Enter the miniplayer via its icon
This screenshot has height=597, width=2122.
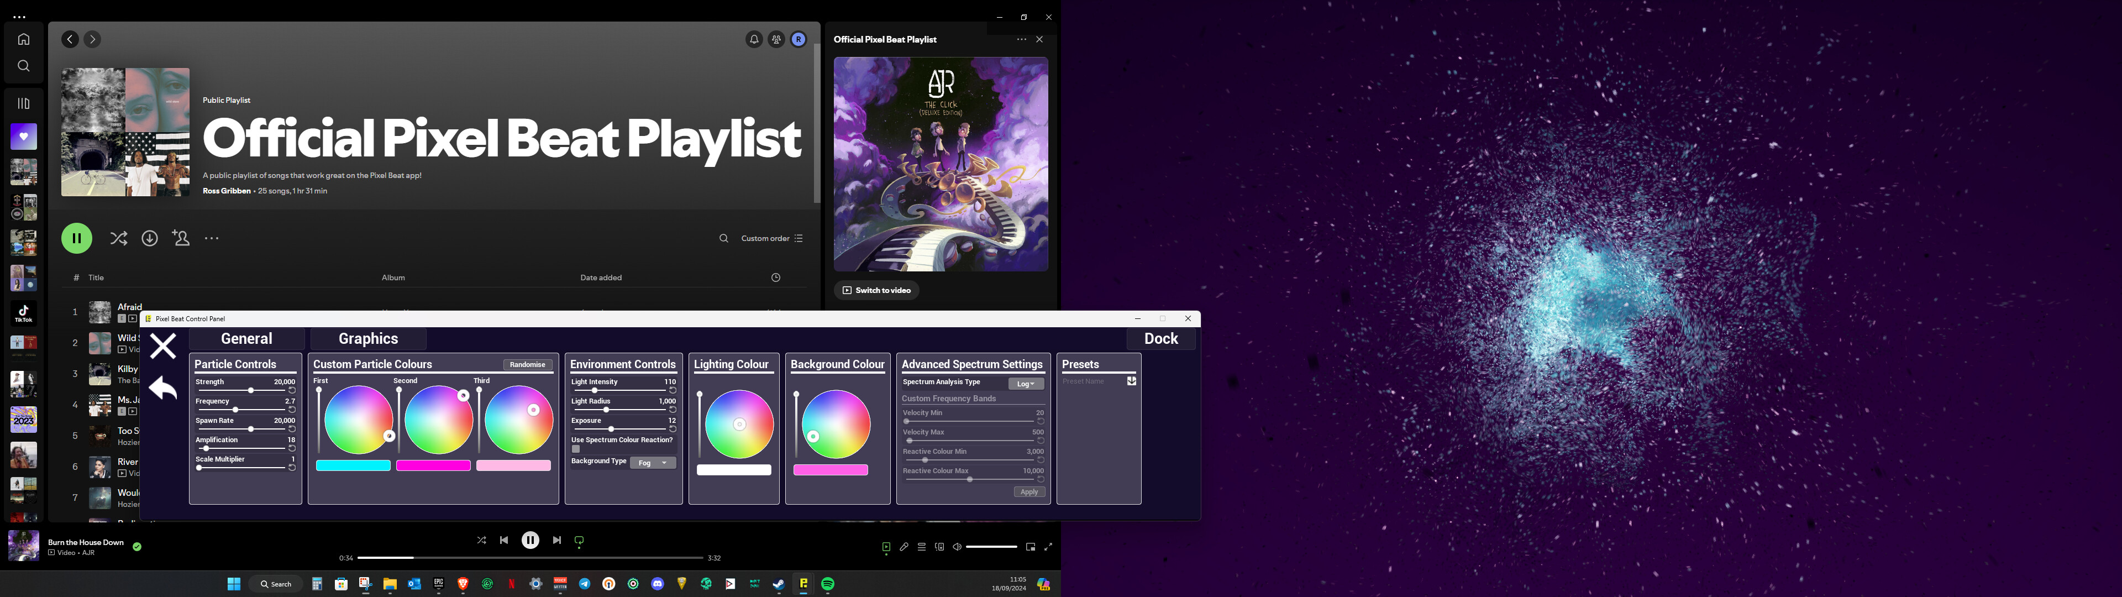1029,547
